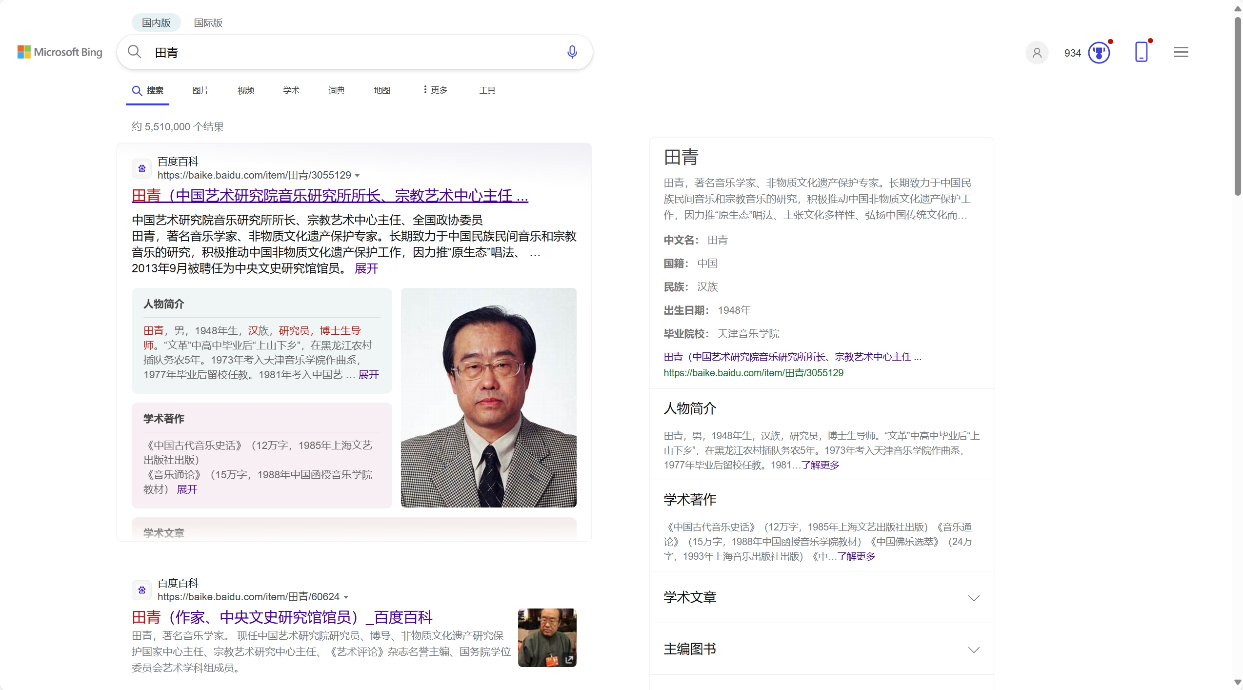1243x690 pixels.
Task: Switch to 国际版 search
Action: click(208, 23)
